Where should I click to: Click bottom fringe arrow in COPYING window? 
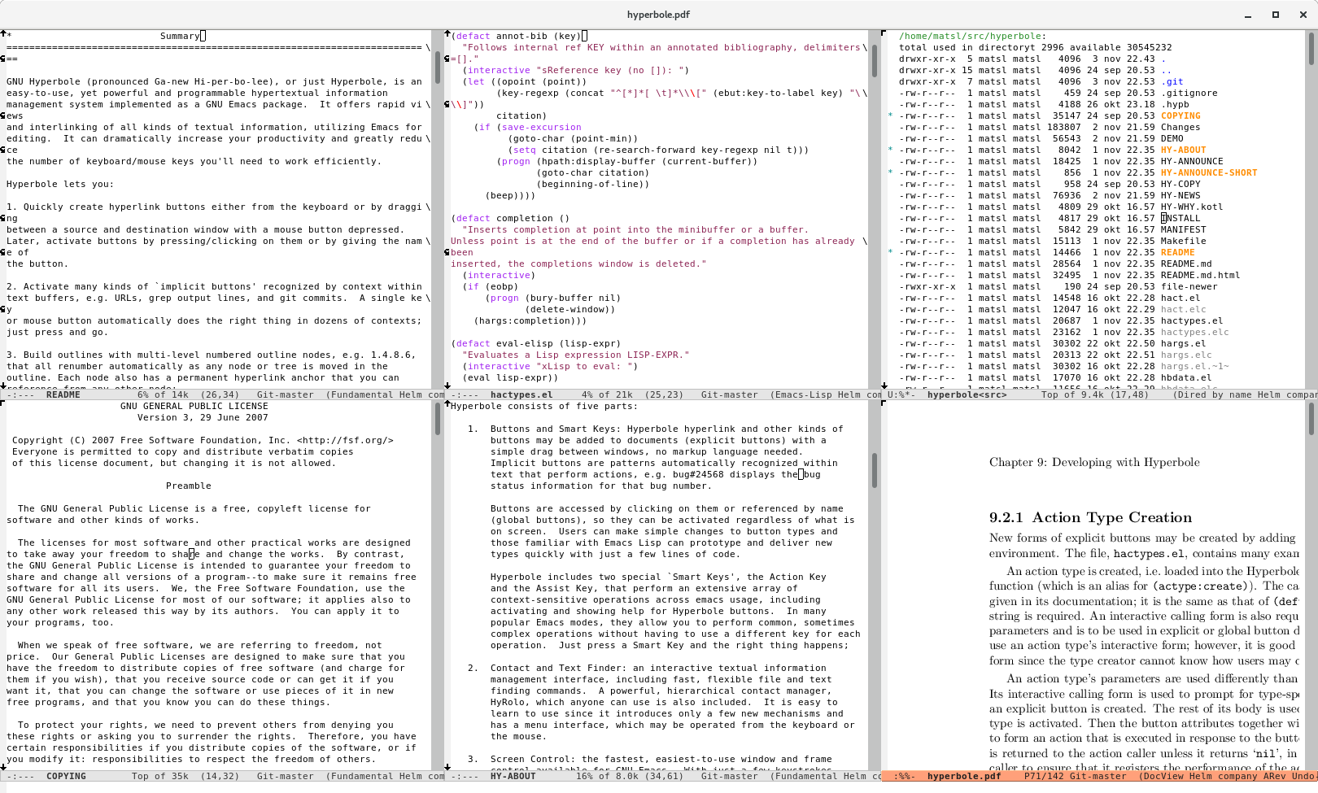[3, 766]
